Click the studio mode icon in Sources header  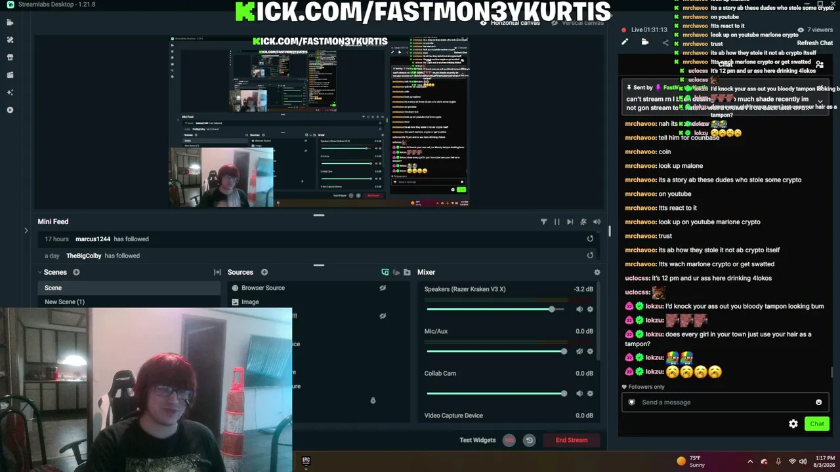[396, 272]
